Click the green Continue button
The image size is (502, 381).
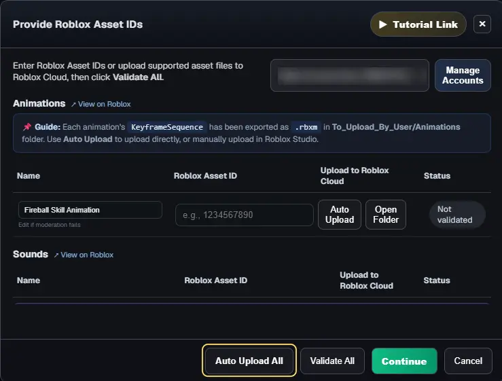404,361
